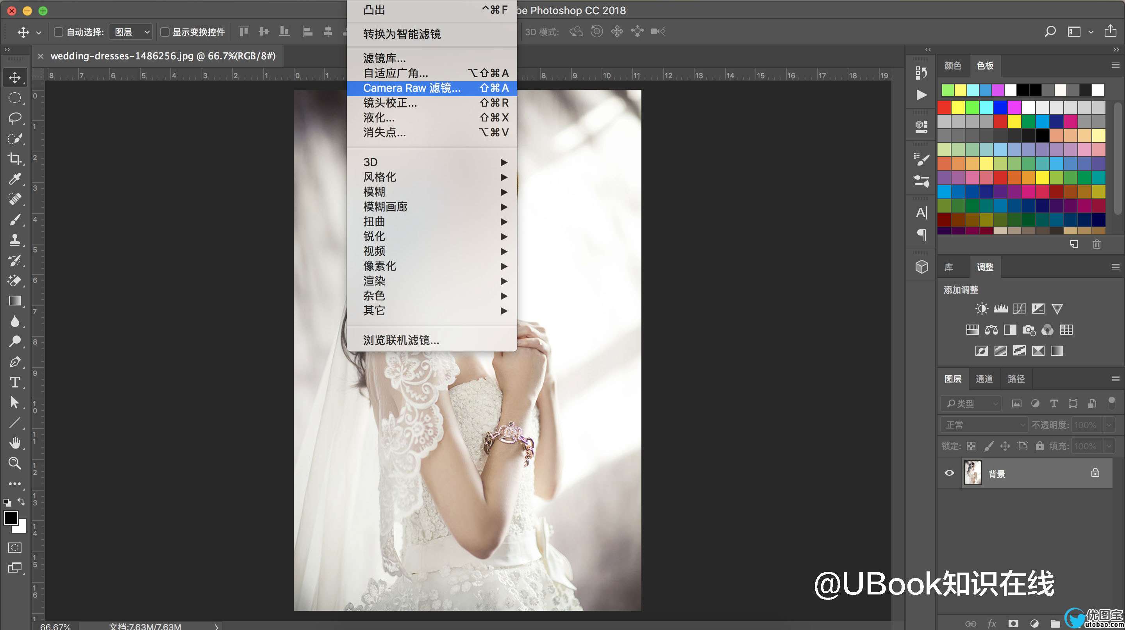Select the Brush tool
1125x630 pixels.
coord(15,220)
